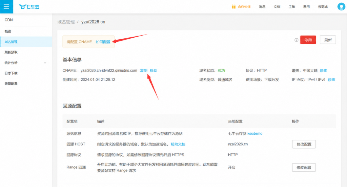Click the 源站信息 row label
The height and width of the screenshot is (187, 347).
[x=74, y=133]
